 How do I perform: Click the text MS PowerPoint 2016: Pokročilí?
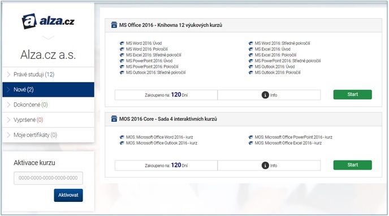(x=152, y=67)
